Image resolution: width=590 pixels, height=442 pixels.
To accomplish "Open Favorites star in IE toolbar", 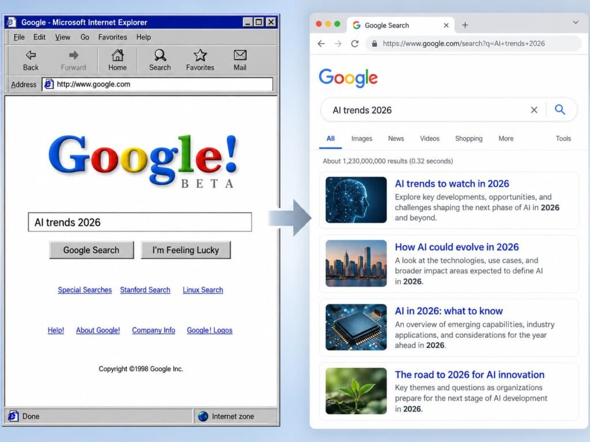I will coord(200,55).
